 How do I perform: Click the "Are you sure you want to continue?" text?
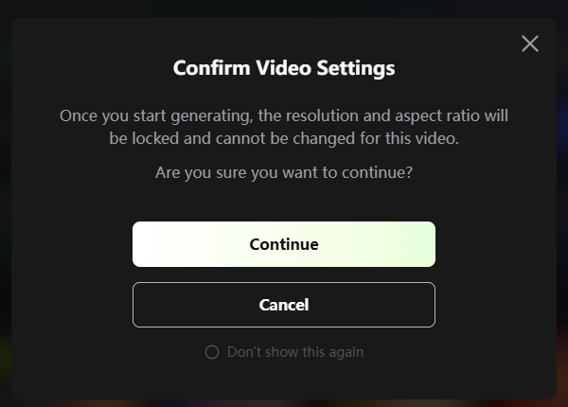click(x=284, y=173)
